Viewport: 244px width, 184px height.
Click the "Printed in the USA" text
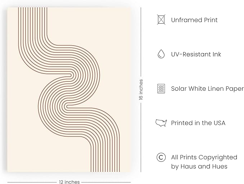[198, 123]
